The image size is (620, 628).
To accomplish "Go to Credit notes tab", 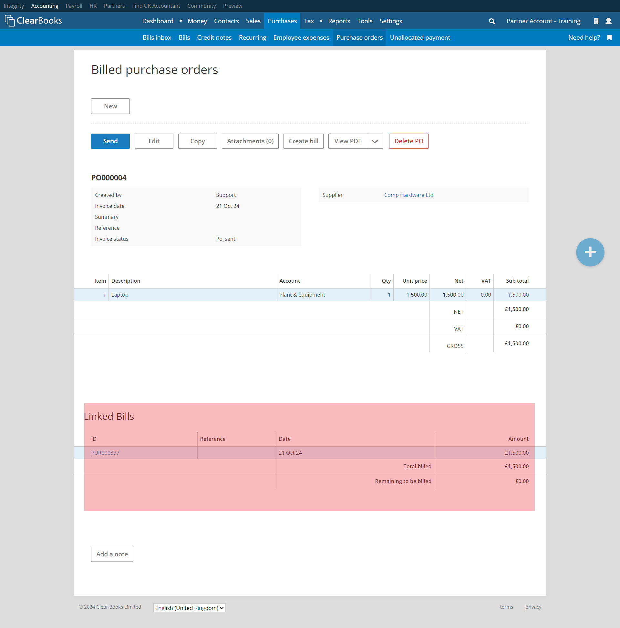I will pyautogui.click(x=214, y=37).
